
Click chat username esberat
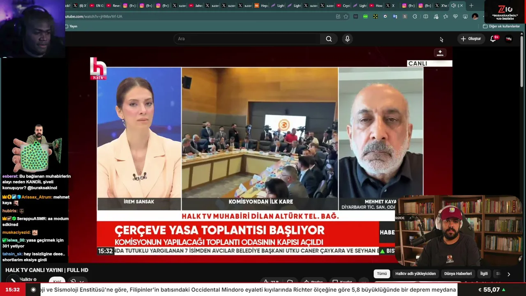pos(10,176)
